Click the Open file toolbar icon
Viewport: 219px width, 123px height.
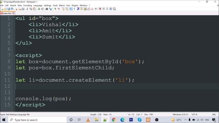[5, 9]
